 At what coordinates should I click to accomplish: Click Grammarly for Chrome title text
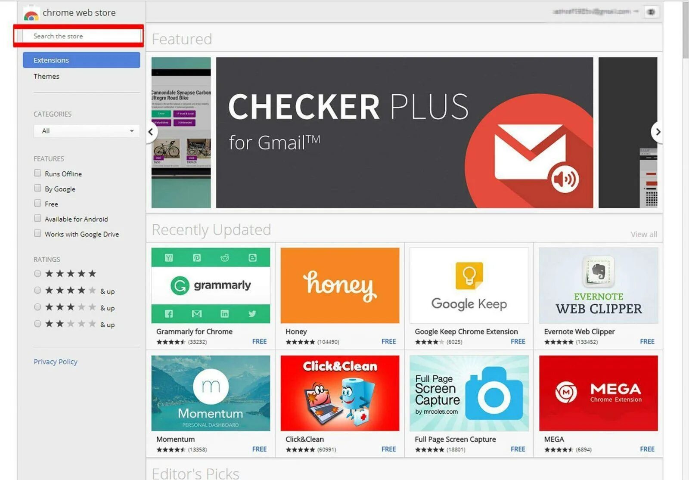pos(194,331)
